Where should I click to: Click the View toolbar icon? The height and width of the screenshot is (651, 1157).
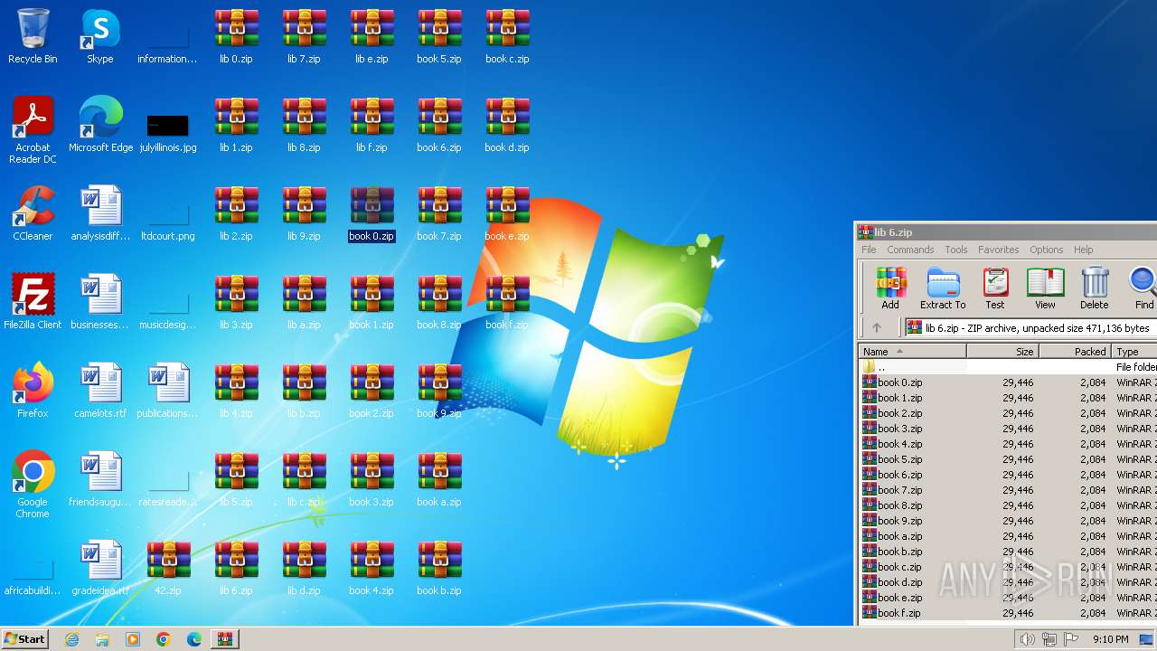point(1045,288)
